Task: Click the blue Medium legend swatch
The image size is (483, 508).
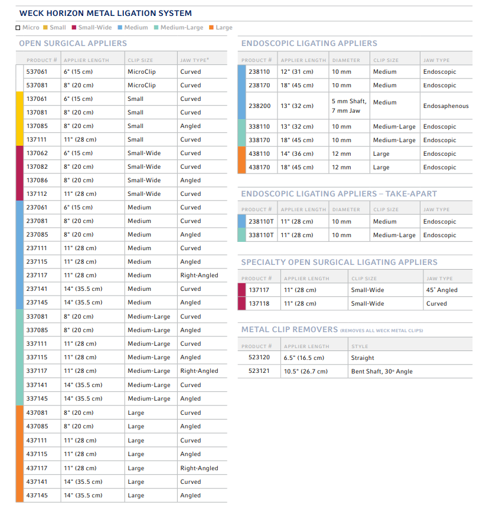Action: (120, 28)
